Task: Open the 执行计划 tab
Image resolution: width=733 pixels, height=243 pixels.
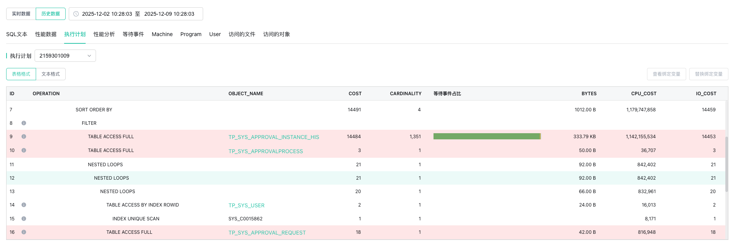Action: [75, 34]
